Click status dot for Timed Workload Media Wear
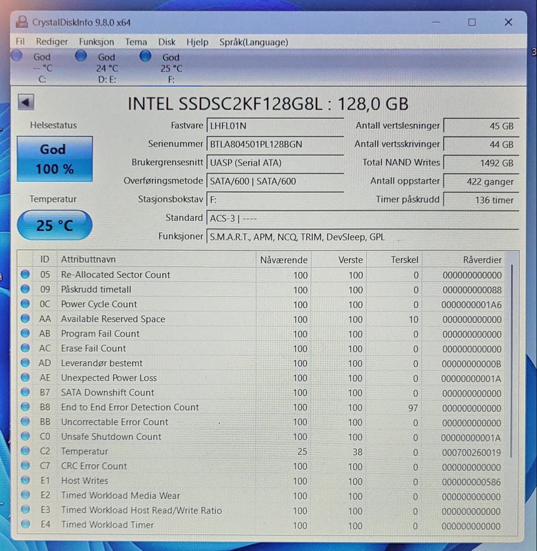537x551 pixels. [x=25, y=494]
